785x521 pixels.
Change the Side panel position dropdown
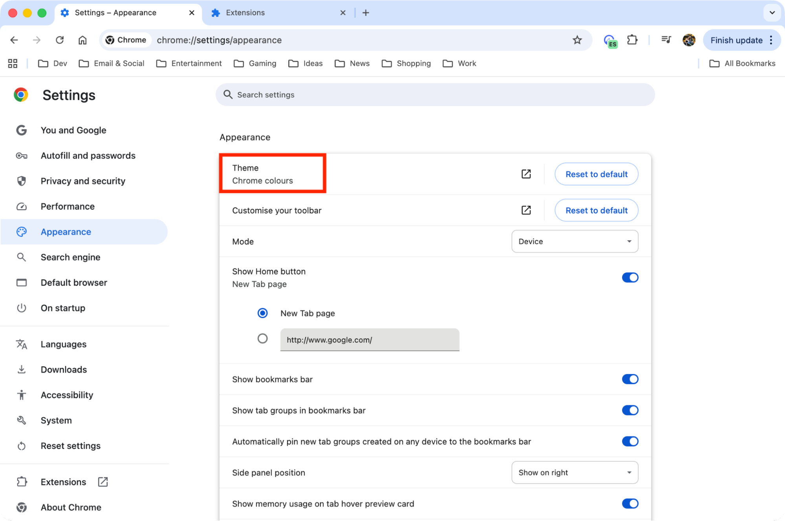click(575, 472)
